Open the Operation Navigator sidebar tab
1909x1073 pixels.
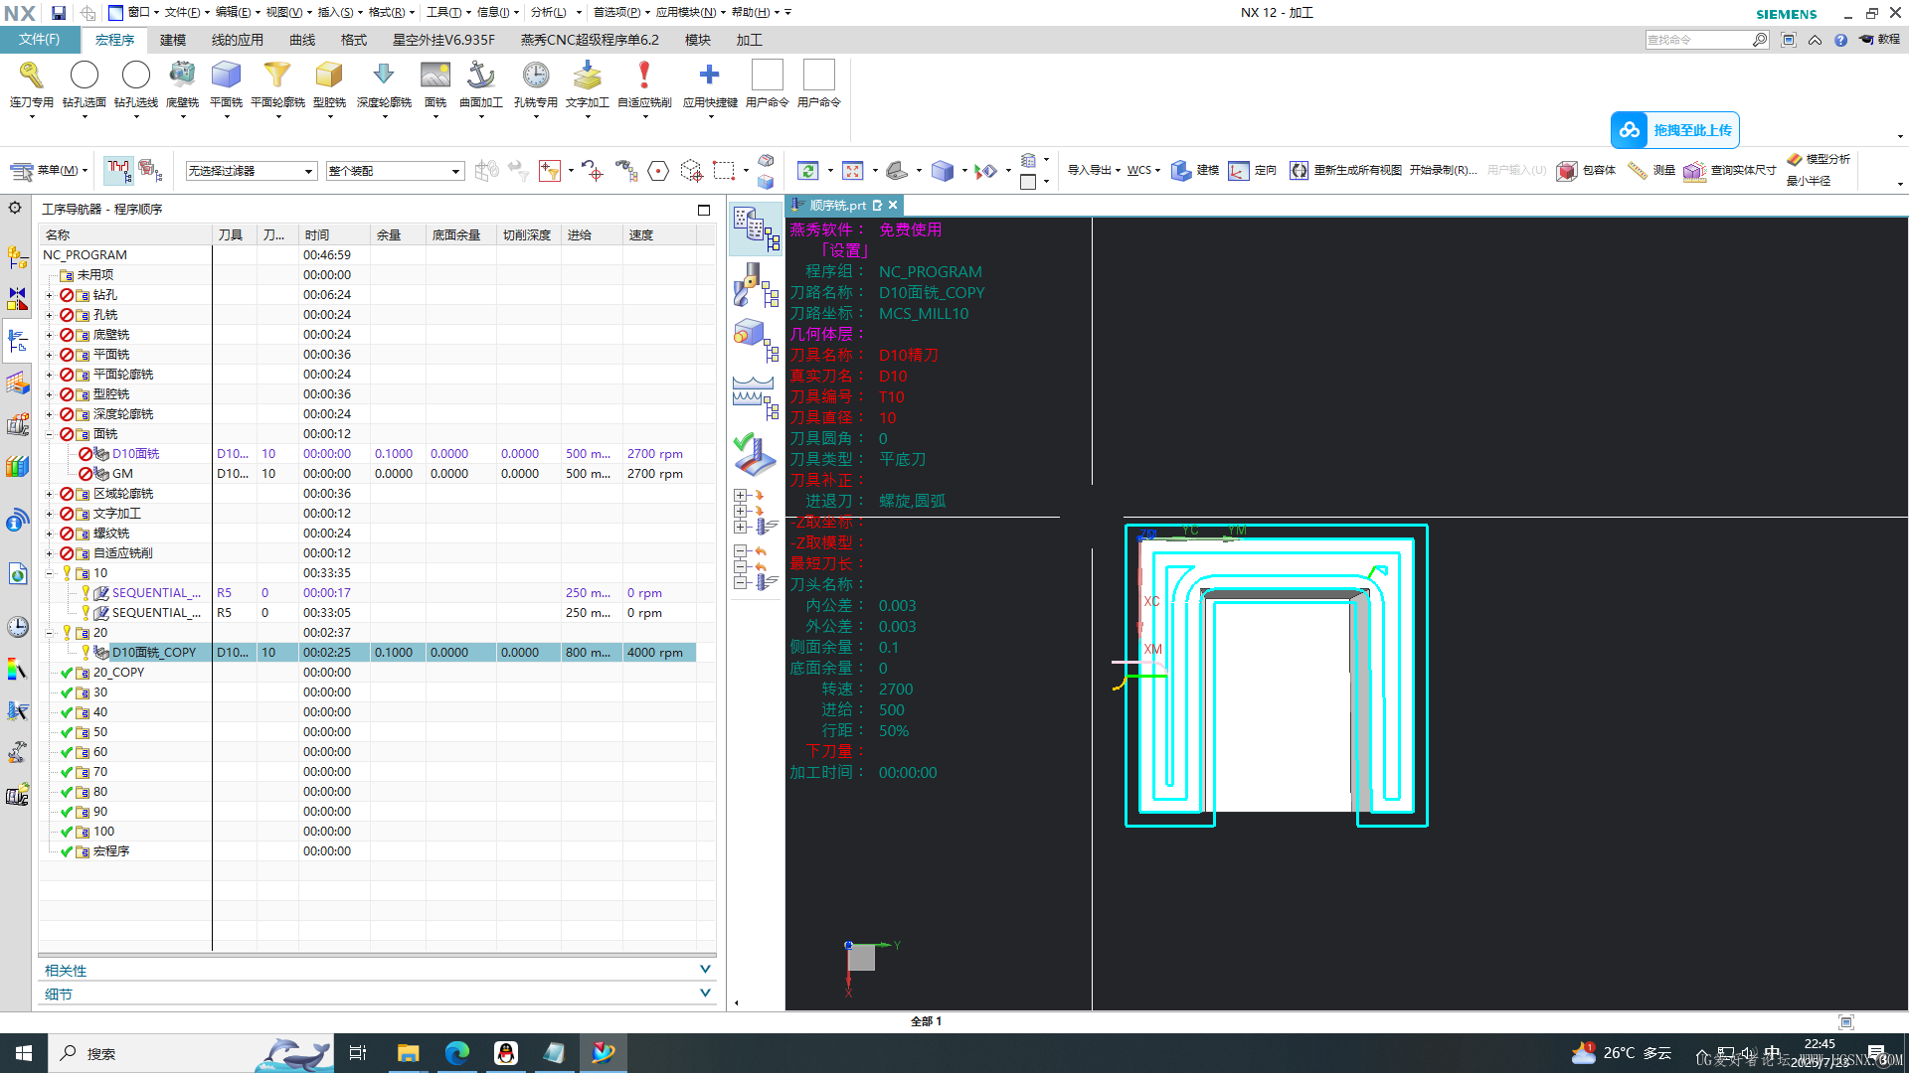[x=18, y=341]
